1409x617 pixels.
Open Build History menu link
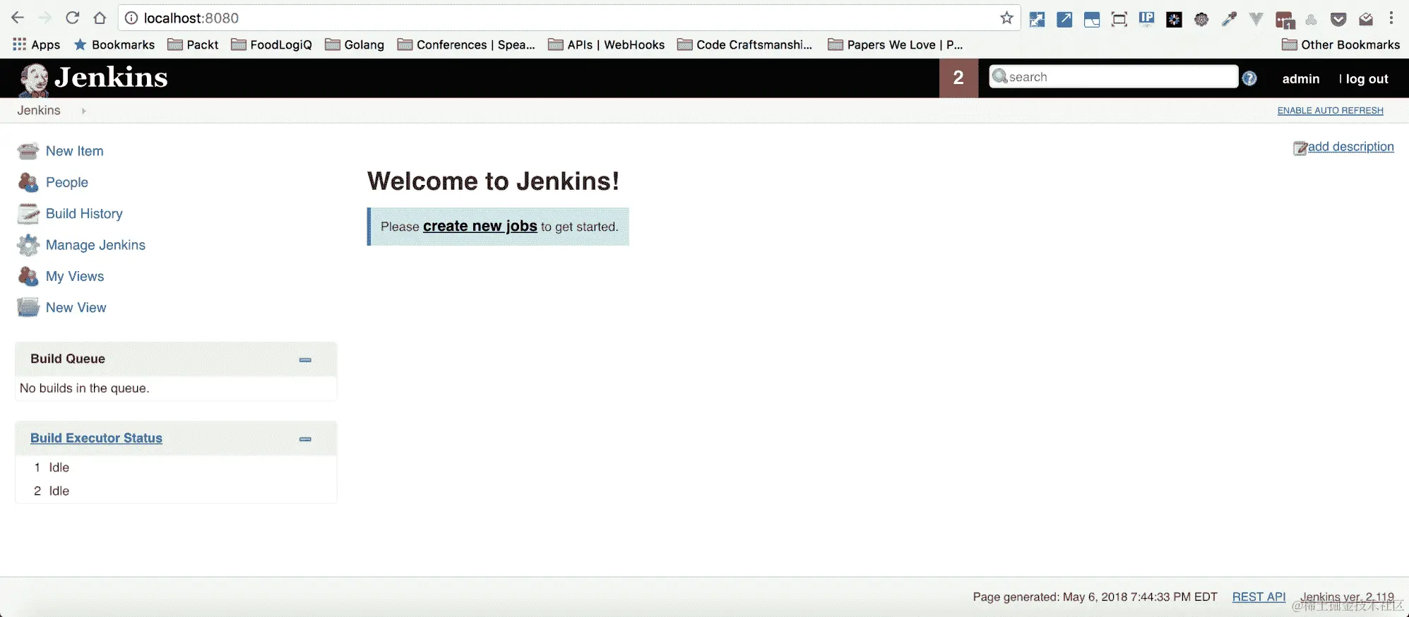tap(84, 213)
